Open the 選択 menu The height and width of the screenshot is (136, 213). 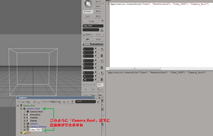click(x=88, y=39)
